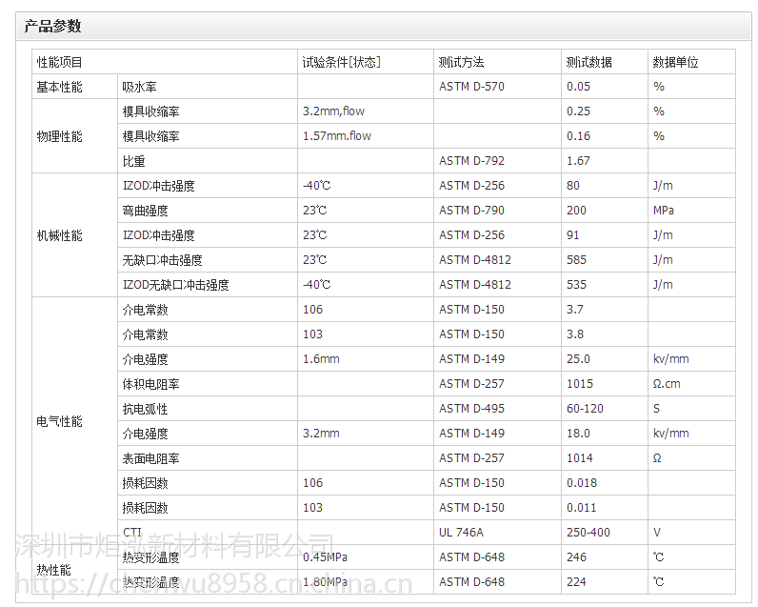Select the 测试方法 column header

tap(462, 62)
